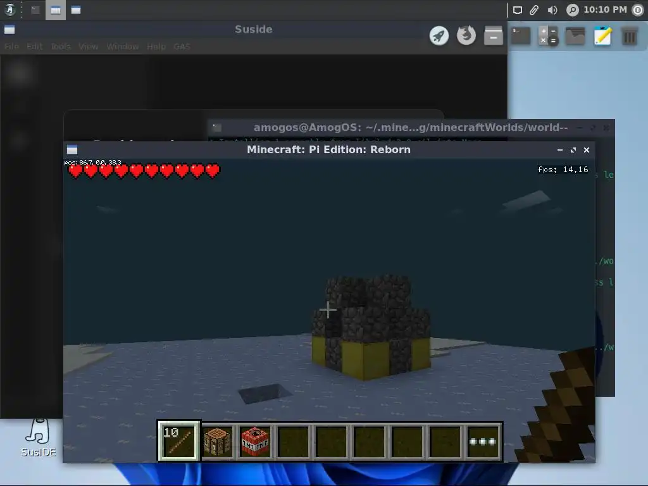Open the calculator dock icon
The height and width of the screenshot is (486, 648).
point(548,36)
